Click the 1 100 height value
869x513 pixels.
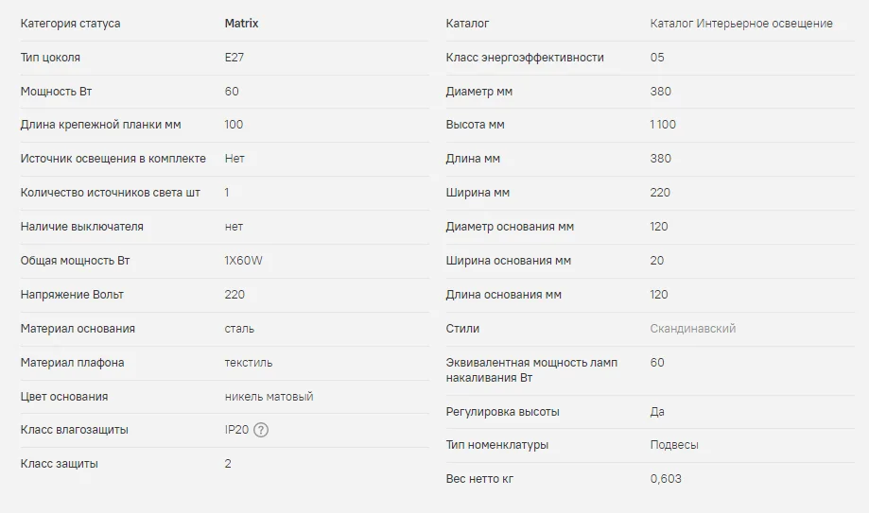663,125
